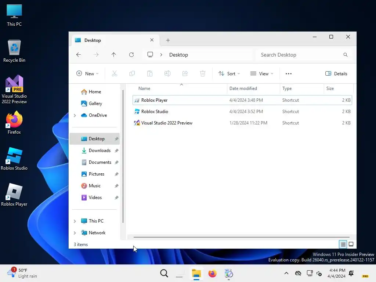Close the Desktop tab
Image resolution: width=376 pixels, height=282 pixels.
[x=152, y=40]
